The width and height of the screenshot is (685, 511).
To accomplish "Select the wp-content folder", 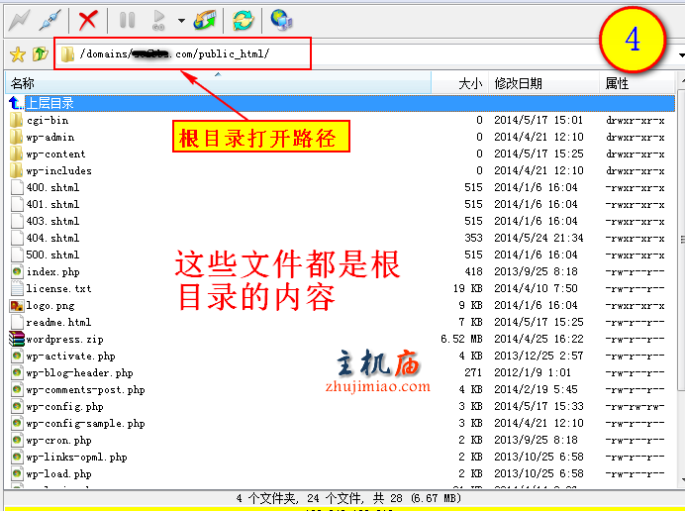I will click(55, 153).
